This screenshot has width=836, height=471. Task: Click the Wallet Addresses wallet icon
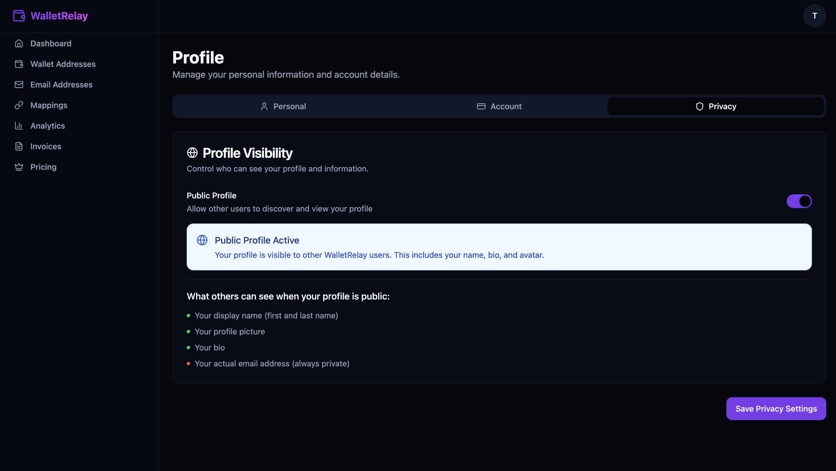tap(19, 64)
